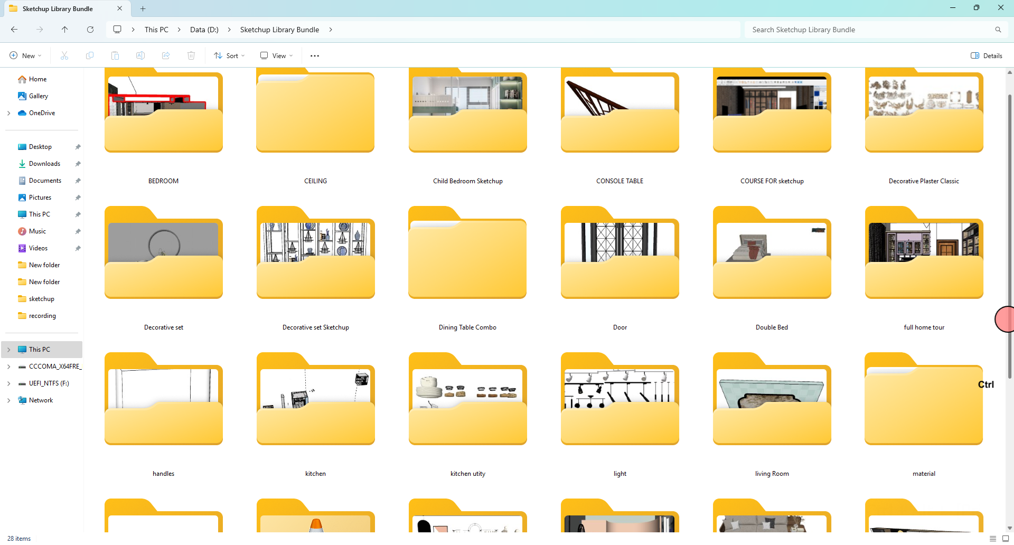The image size is (1014, 545).
Task: Expand the OneDrive tree node
Action: click(8, 113)
